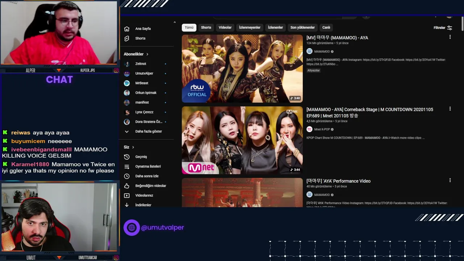Click the ivebeenbigandsmalll chat username
This screenshot has height=261, width=464.
[x=42, y=150]
